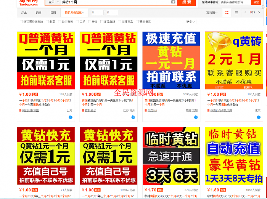
Task: Sort results by 信用
Action: tap(53, 13)
